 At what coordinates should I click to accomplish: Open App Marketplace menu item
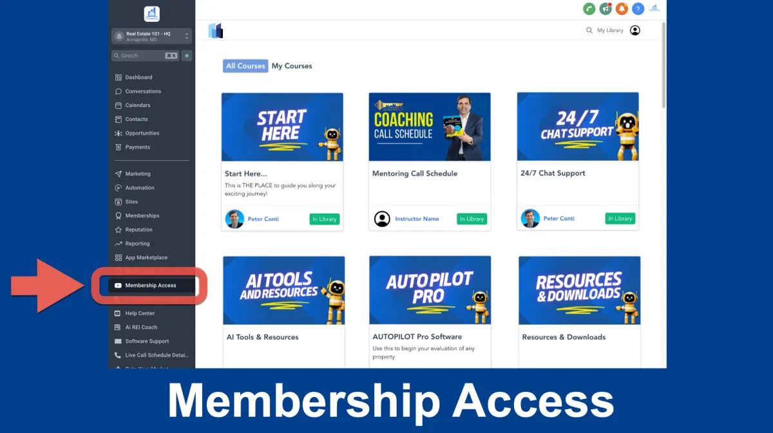coord(146,258)
